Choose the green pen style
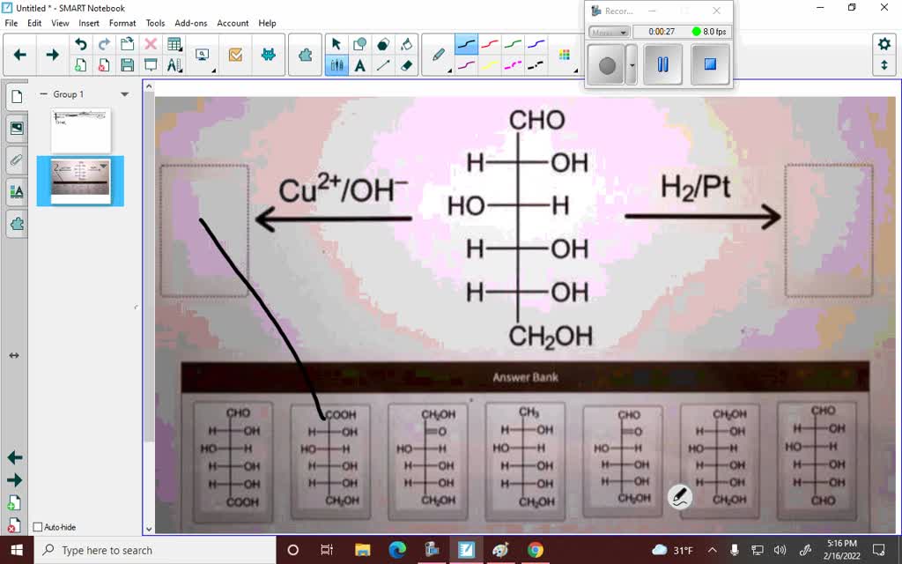 [x=513, y=44]
